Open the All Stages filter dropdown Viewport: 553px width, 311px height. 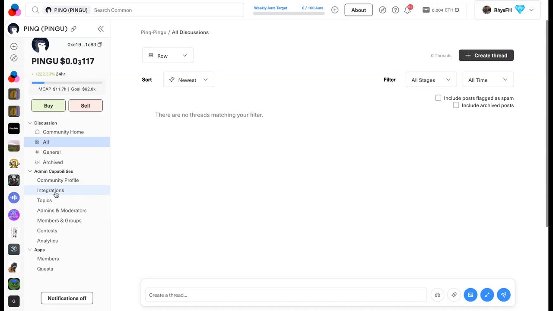431,79
